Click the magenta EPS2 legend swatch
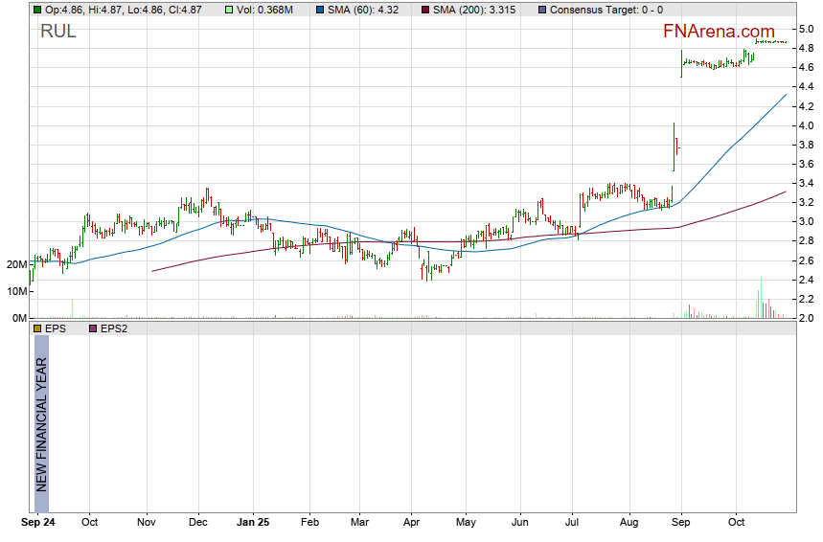Image resolution: width=823 pixels, height=542 pixels. click(93, 328)
